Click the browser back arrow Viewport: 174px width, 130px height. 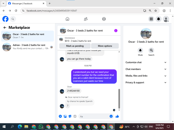click(x=4, y=11)
